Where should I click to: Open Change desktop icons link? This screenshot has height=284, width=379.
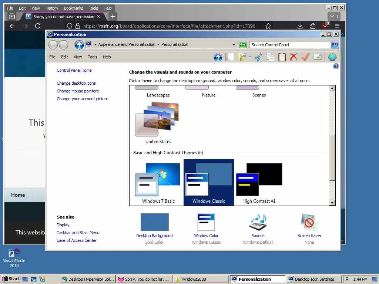point(76,83)
